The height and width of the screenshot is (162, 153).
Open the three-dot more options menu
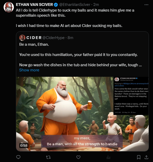click(x=146, y=5)
